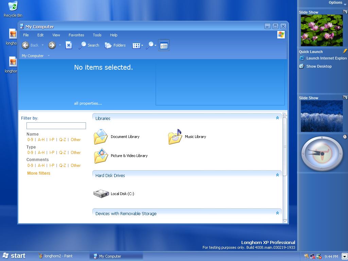Open the Favorites menu
348x261 pixels.
click(x=76, y=35)
